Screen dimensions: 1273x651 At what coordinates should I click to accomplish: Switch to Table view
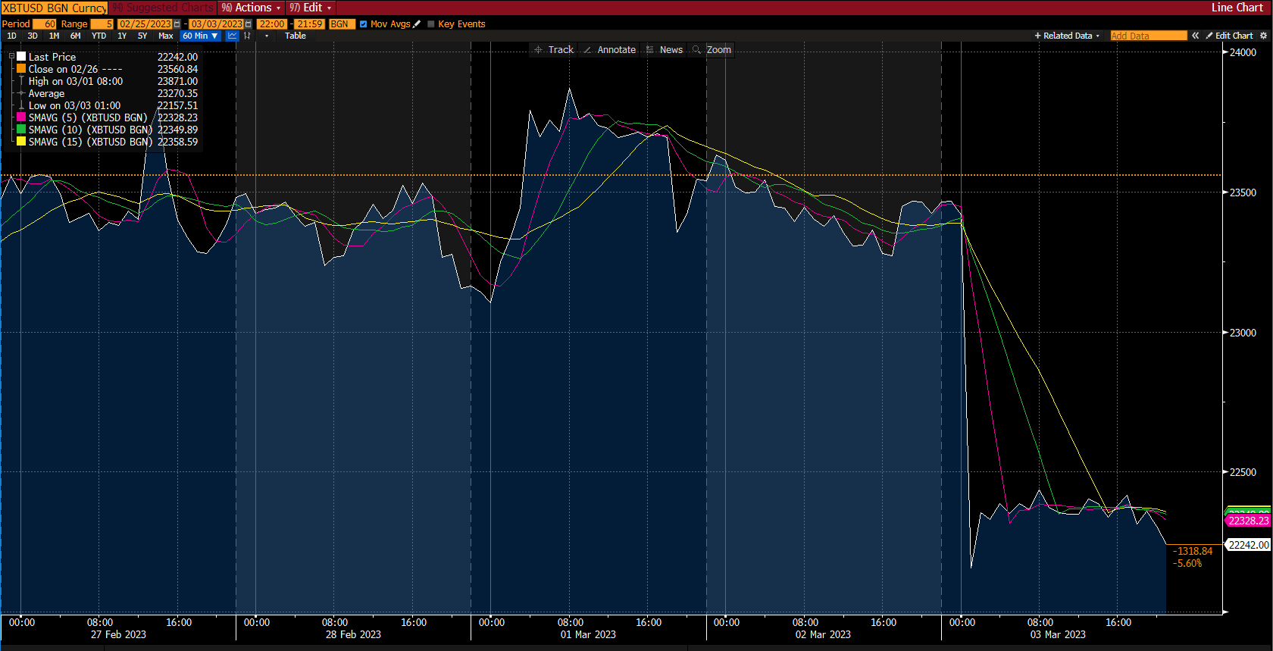point(295,36)
